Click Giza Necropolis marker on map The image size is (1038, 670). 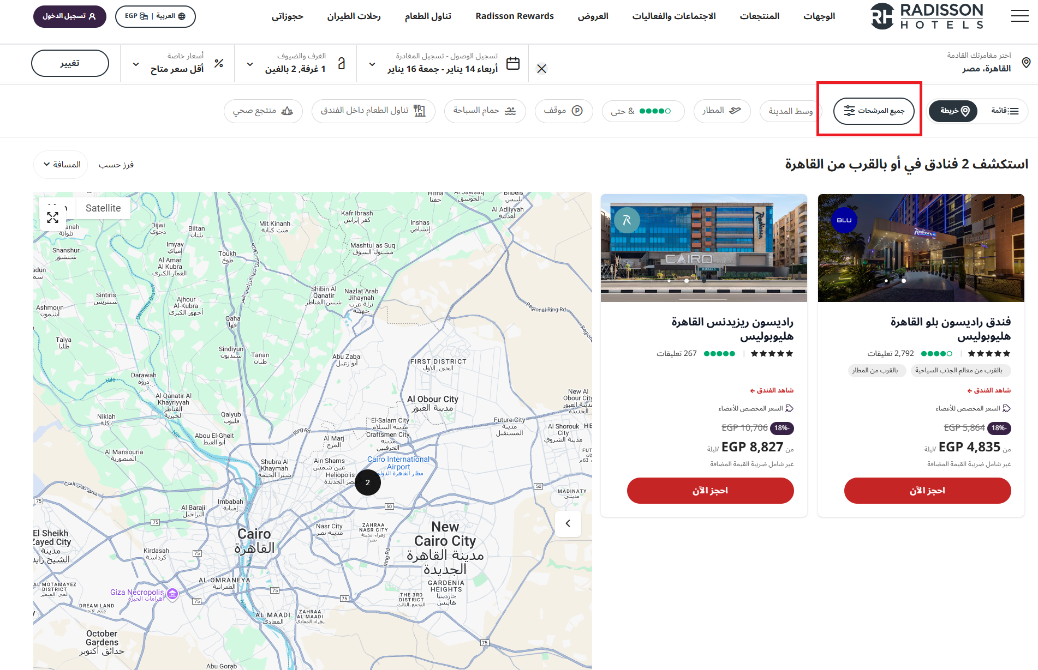coord(172,594)
